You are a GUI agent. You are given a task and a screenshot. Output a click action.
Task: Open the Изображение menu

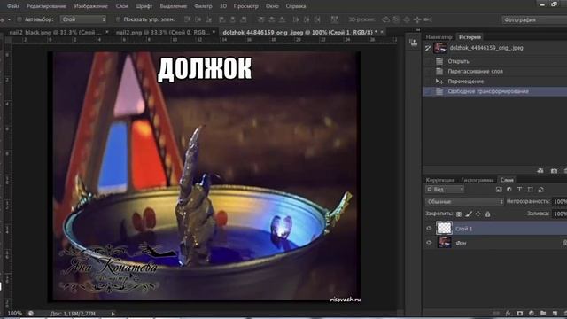click(90, 6)
